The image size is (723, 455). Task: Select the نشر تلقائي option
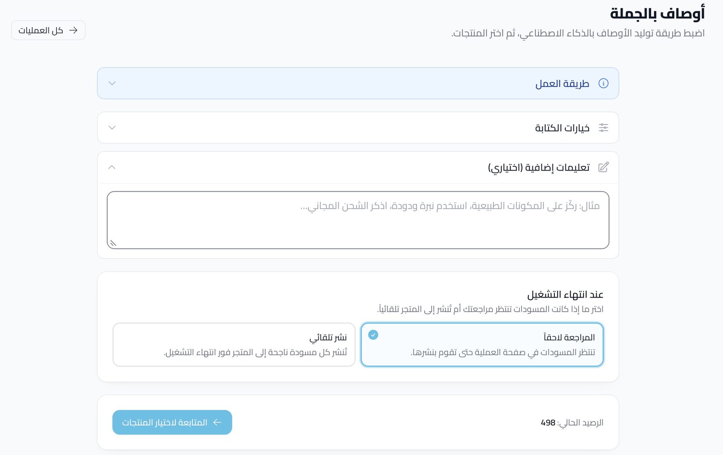click(x=234, y=344)
